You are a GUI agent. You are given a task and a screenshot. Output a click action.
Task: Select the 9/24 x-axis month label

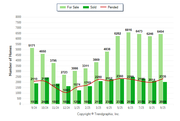34,108
